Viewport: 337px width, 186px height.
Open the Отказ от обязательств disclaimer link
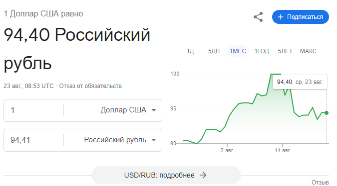pyautogui.click(x=90, y=86)
